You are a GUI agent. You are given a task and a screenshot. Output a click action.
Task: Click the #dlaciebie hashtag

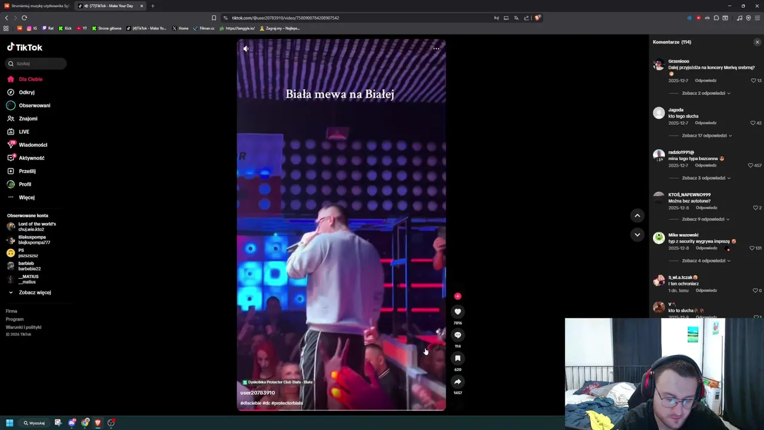(251, 403)
